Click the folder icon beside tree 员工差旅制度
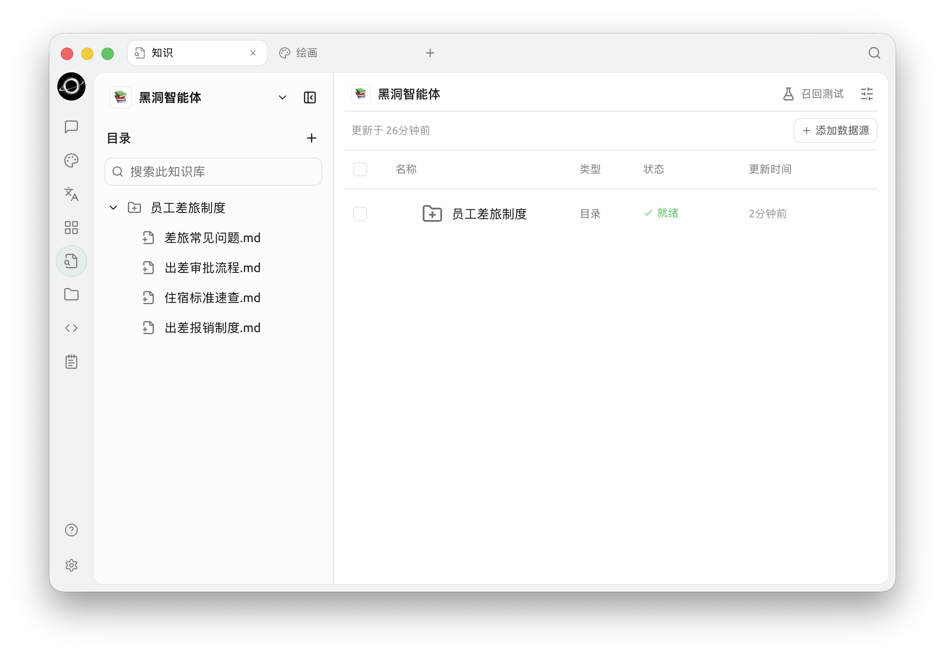945x657 pixels. pyautogui.click(x=134, y=208)
